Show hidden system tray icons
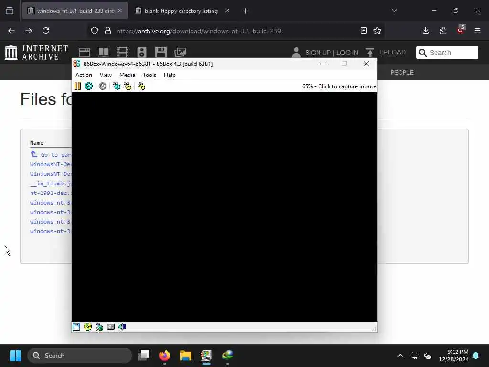 coord(400,356)
